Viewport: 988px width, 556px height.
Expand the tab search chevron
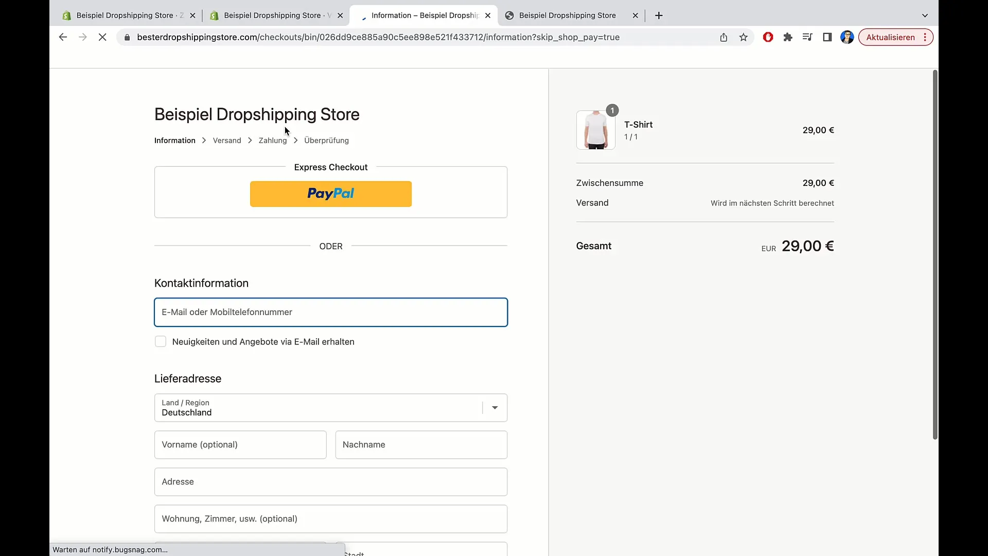click(x=925, y=15)
